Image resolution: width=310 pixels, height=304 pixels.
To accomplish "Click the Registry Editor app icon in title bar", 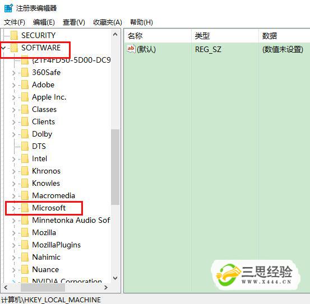I will point(8,8).
